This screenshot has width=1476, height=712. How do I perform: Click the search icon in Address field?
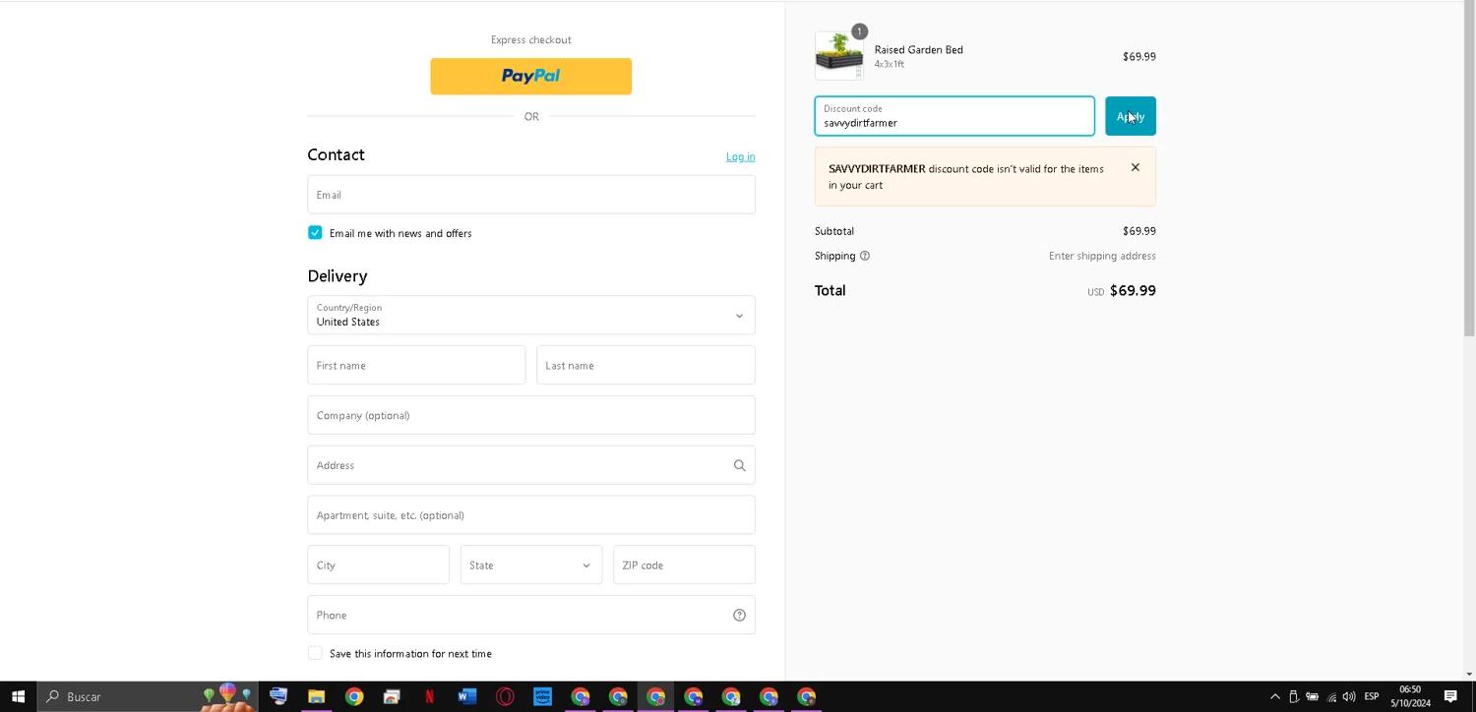[x=739, y=466]
